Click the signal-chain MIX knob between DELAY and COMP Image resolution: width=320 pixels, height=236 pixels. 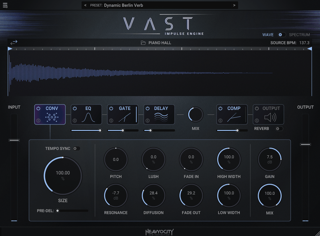196,114
